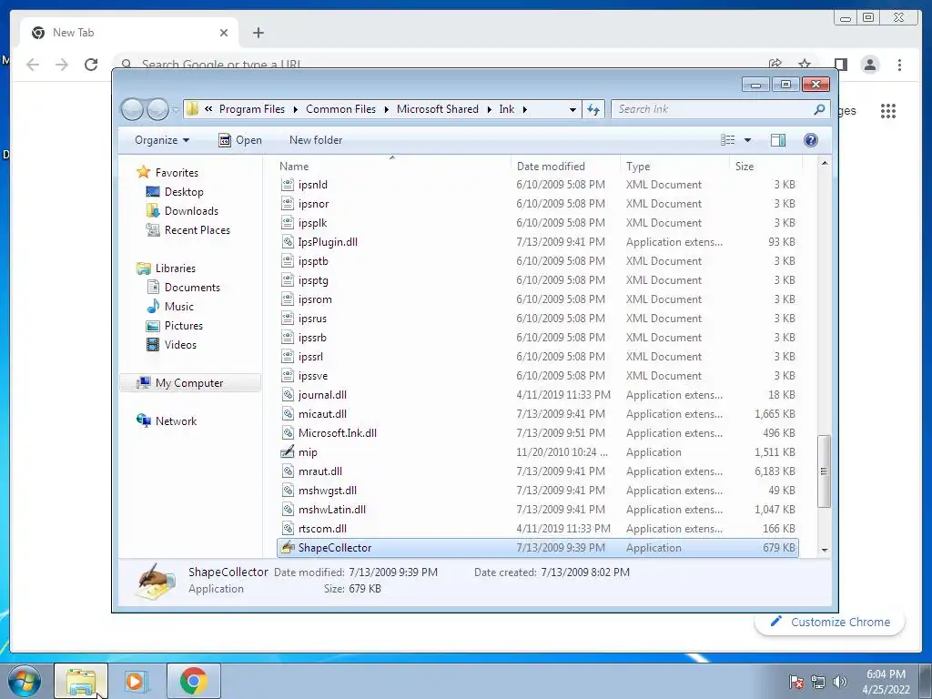
Task: Click the search magnifier icon in Explorer
Action: pos(819,109)
